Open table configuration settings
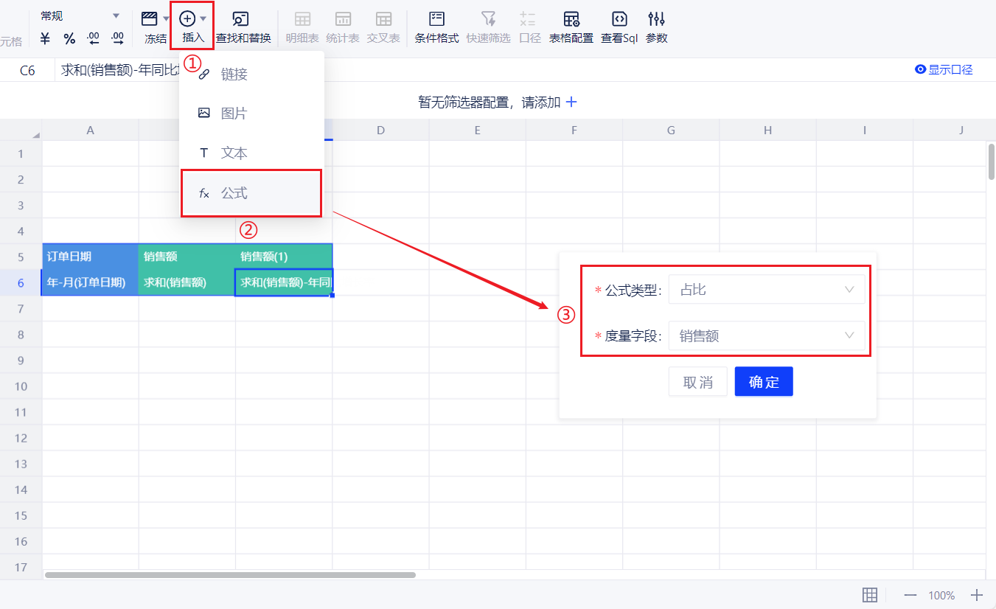The image size is (996, 609). (x=571, y=27)
